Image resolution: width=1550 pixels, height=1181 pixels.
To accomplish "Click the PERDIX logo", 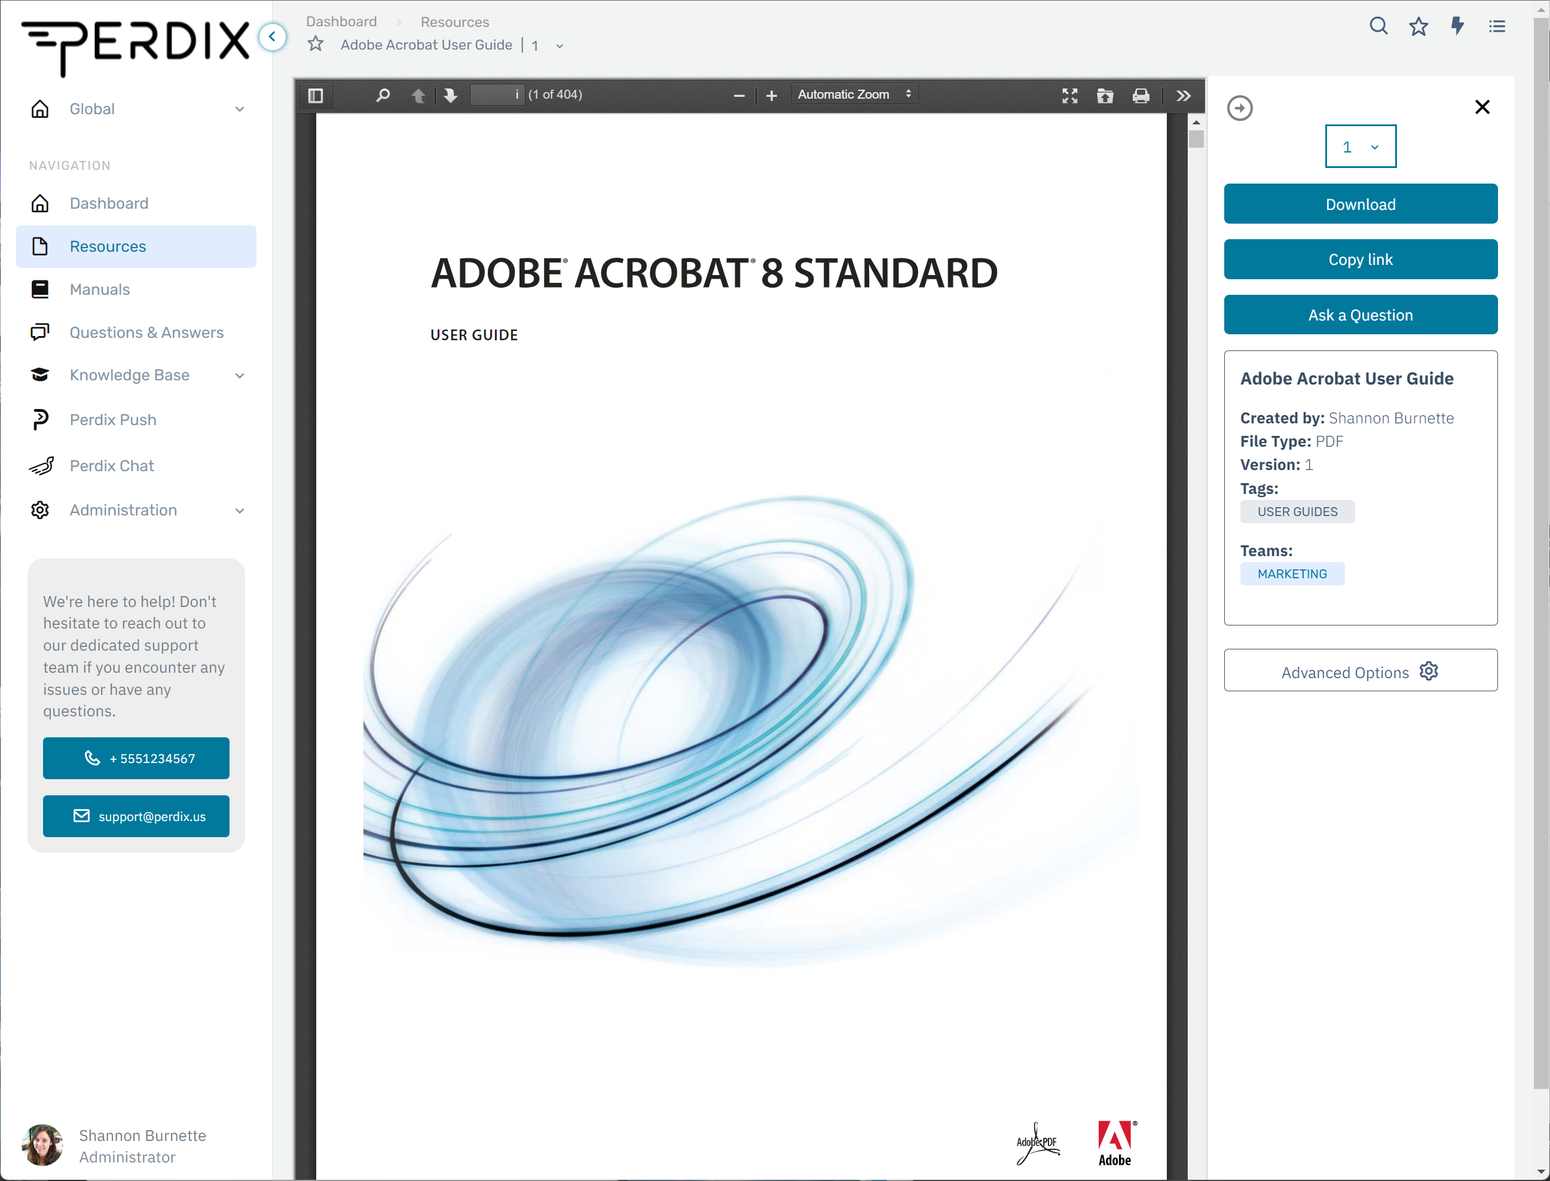I will pos(136,48).
